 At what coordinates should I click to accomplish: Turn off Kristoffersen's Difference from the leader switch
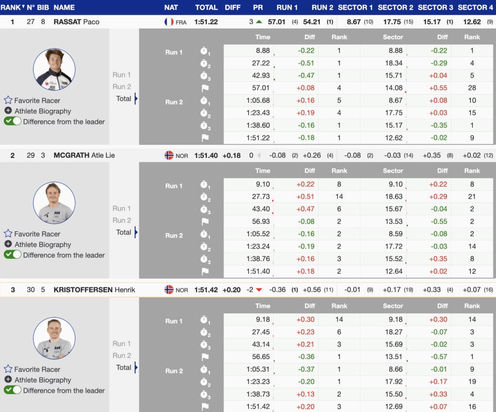coord(13,390)
